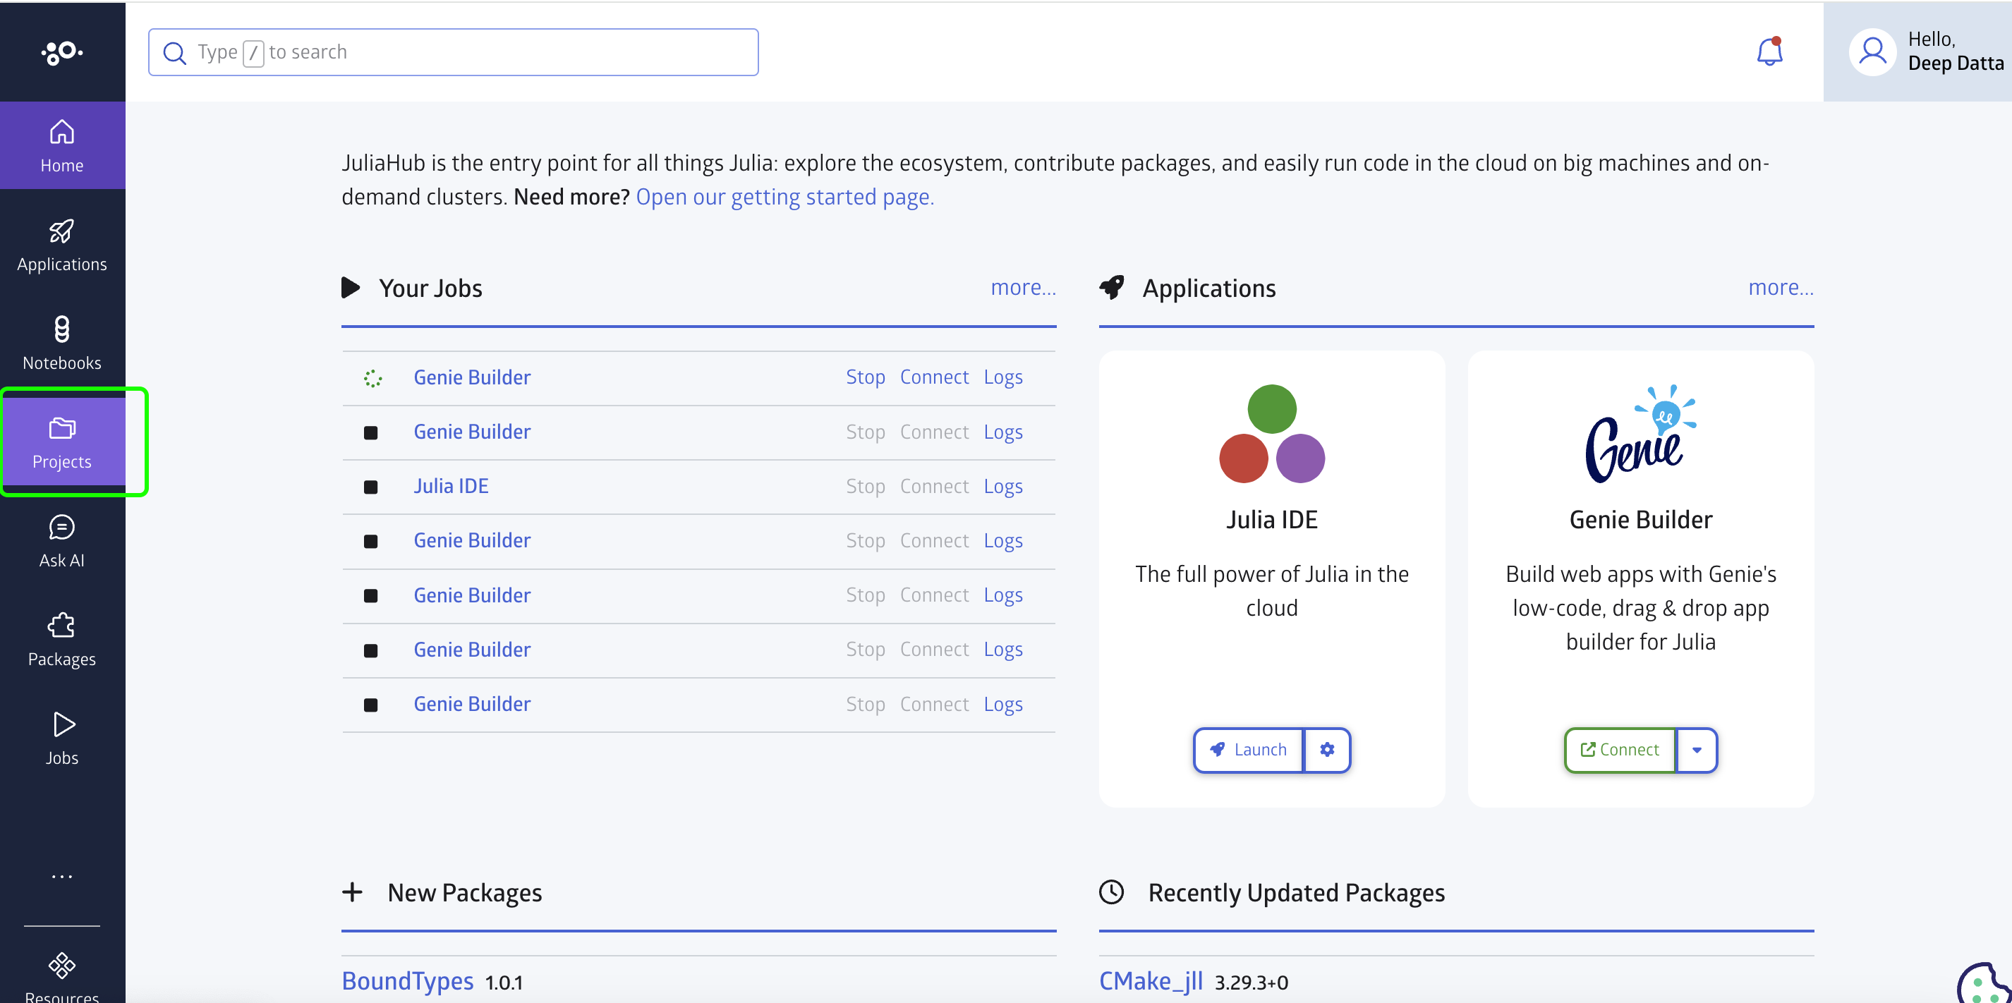This screenshot has height=1003, width=2012.
Task: Select the 'Julia IDE' card title
Action: click(1271, 519)
